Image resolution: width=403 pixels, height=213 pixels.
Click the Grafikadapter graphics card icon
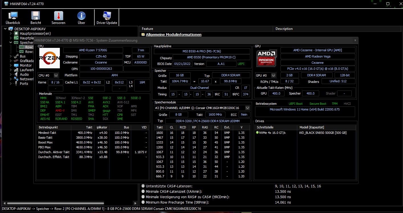[17, 61]
